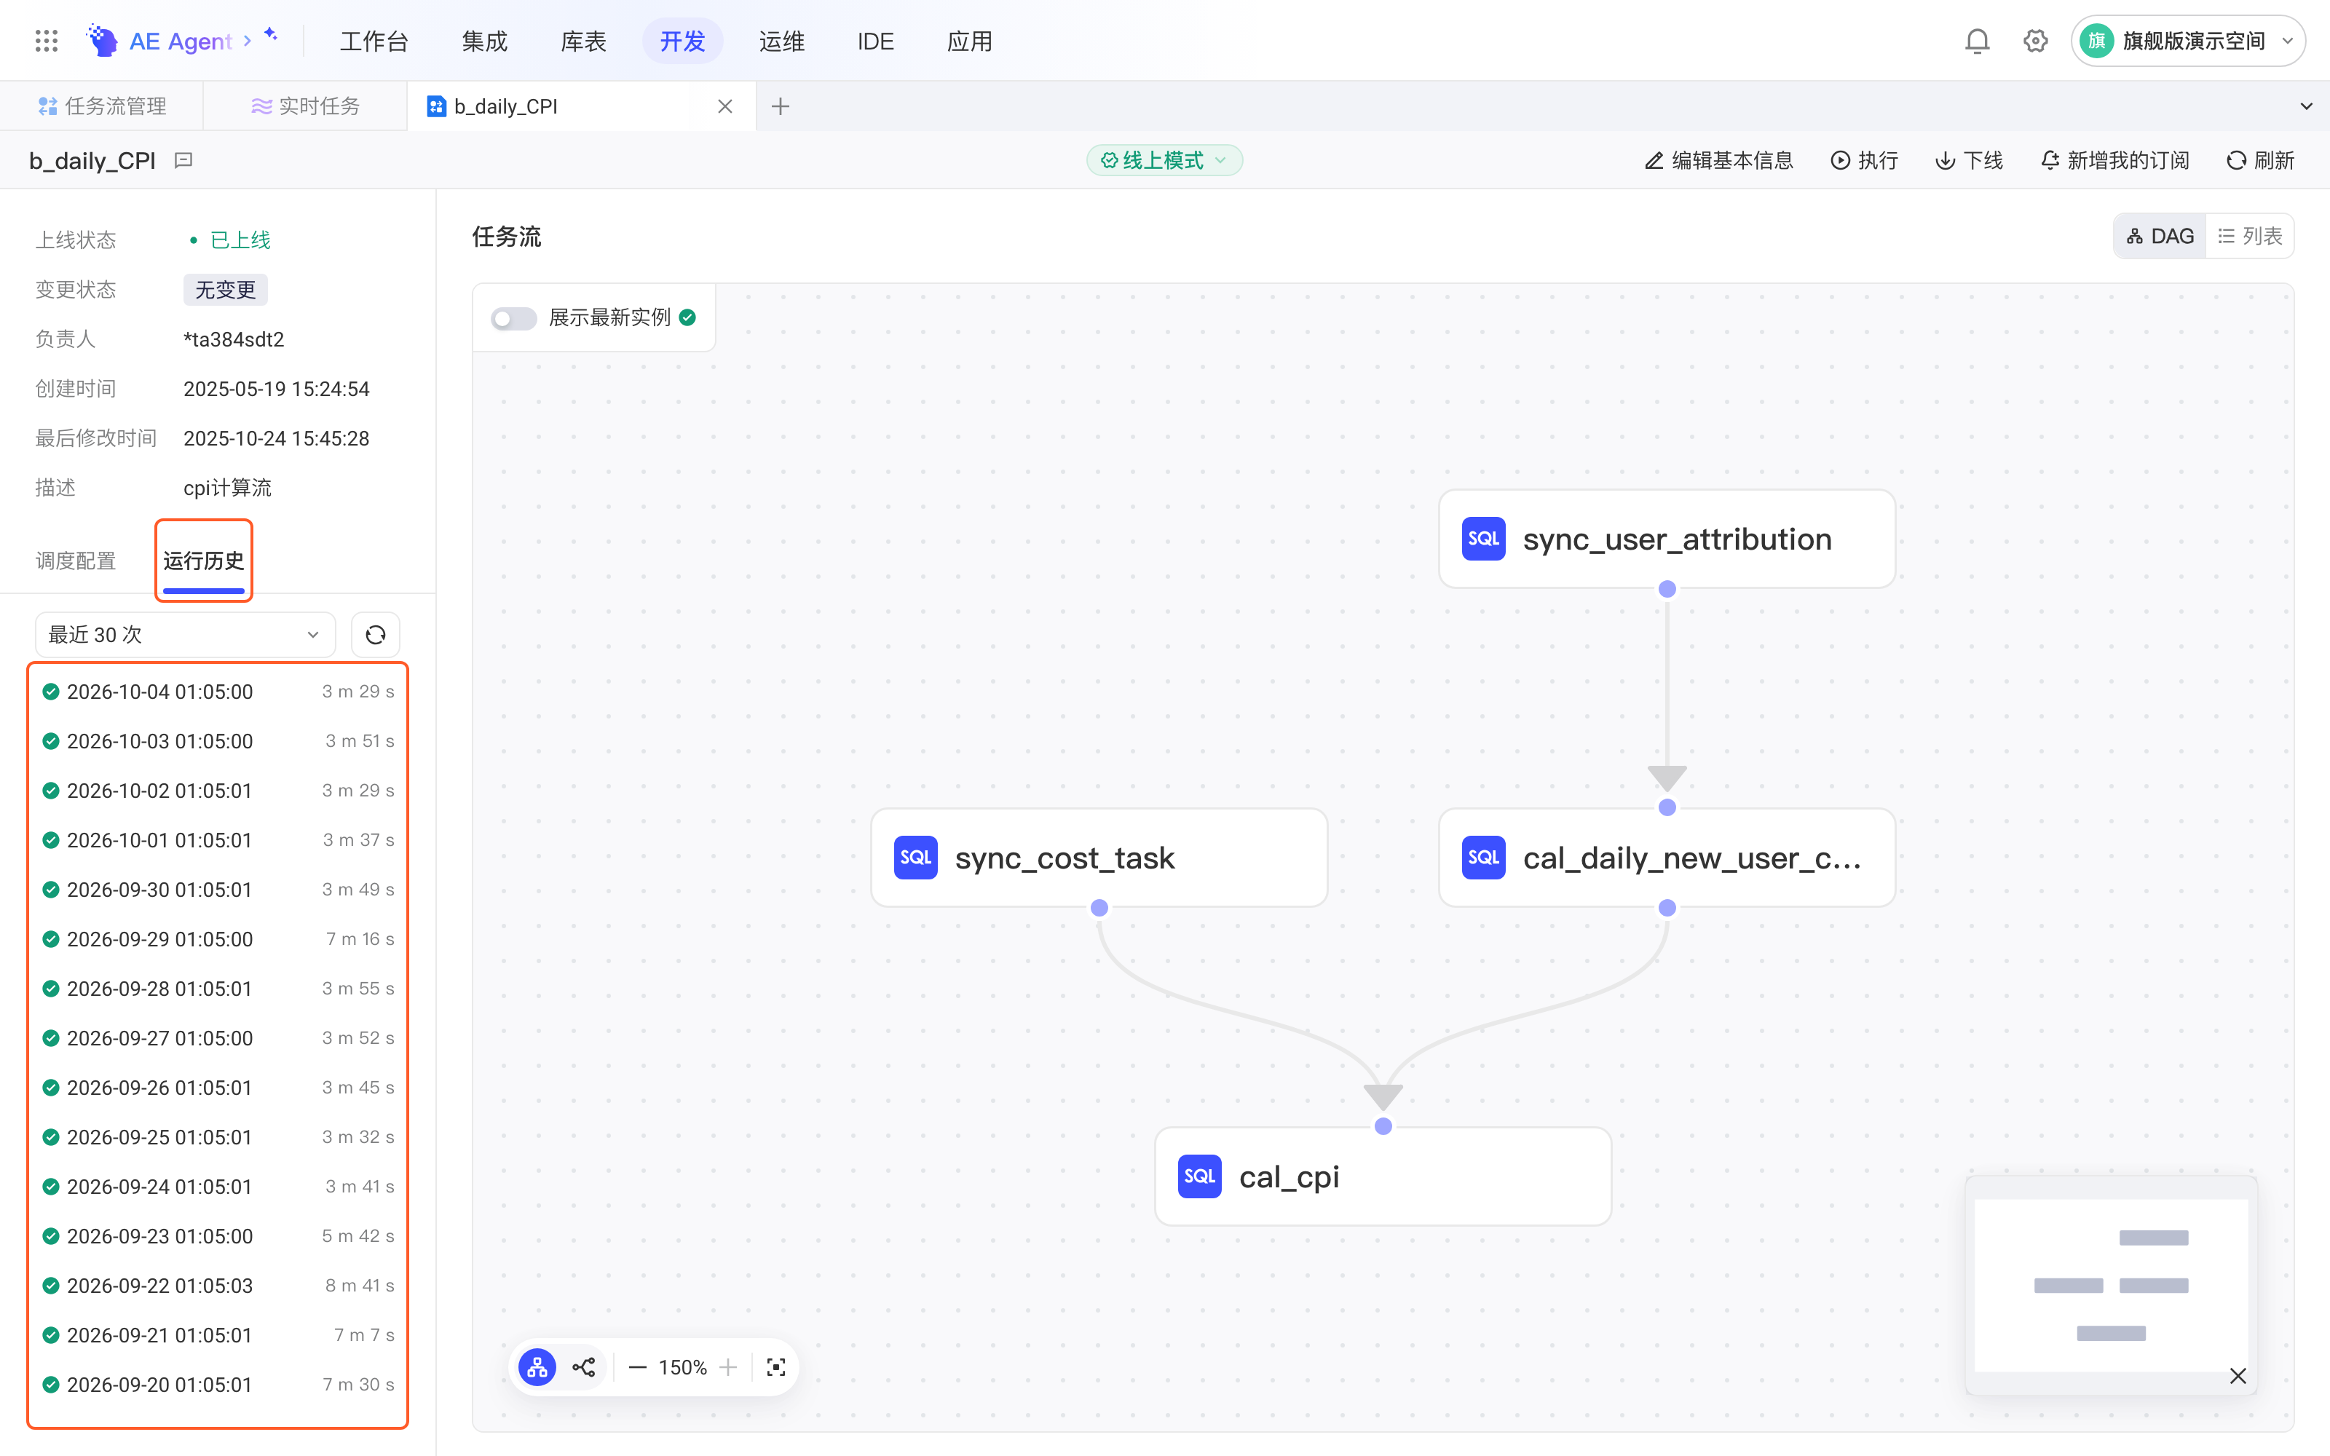Open the 运维 menu
This screenshot has height=1456, width=2330.
[x=781, y=41]
